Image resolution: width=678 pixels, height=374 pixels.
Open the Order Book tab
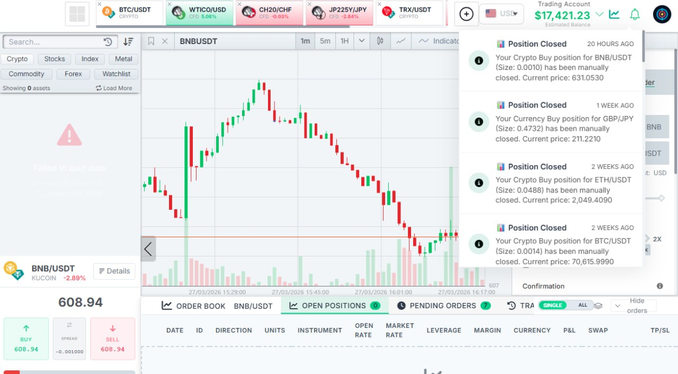(194, 306)
